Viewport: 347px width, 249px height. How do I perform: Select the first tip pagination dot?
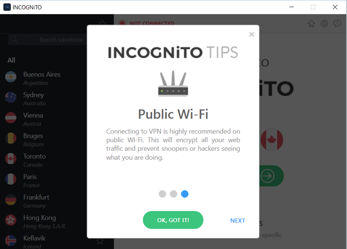pos(162,194)
